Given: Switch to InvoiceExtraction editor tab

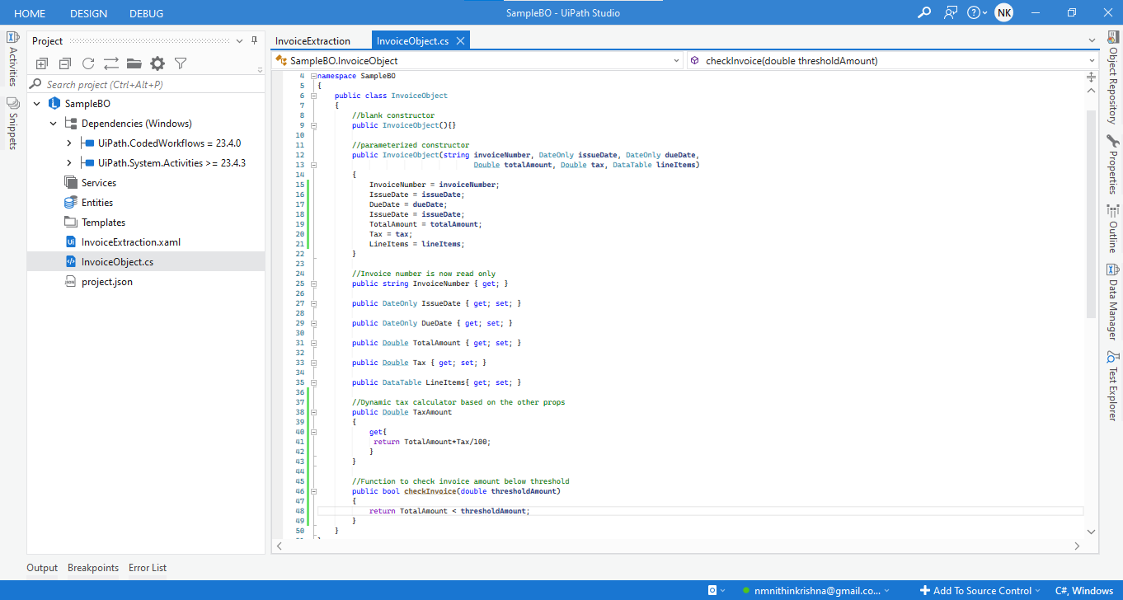Looking at the screenshot, I should pyautogui.click(x=312, y=40).
